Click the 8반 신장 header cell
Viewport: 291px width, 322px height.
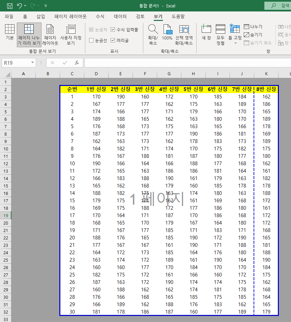pos(266,89)
